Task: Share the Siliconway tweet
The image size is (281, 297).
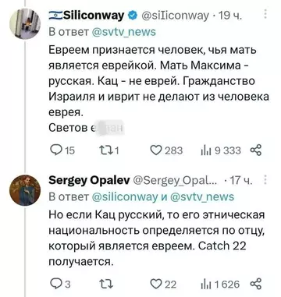Action: coord(255,150)
